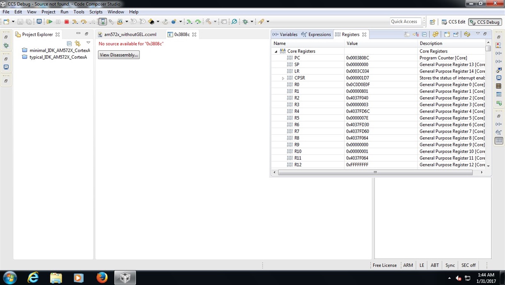This screenshot has height=285, width=505.
Task: Click the Save All toolbar icon
Action: click(x=28, y=21)
